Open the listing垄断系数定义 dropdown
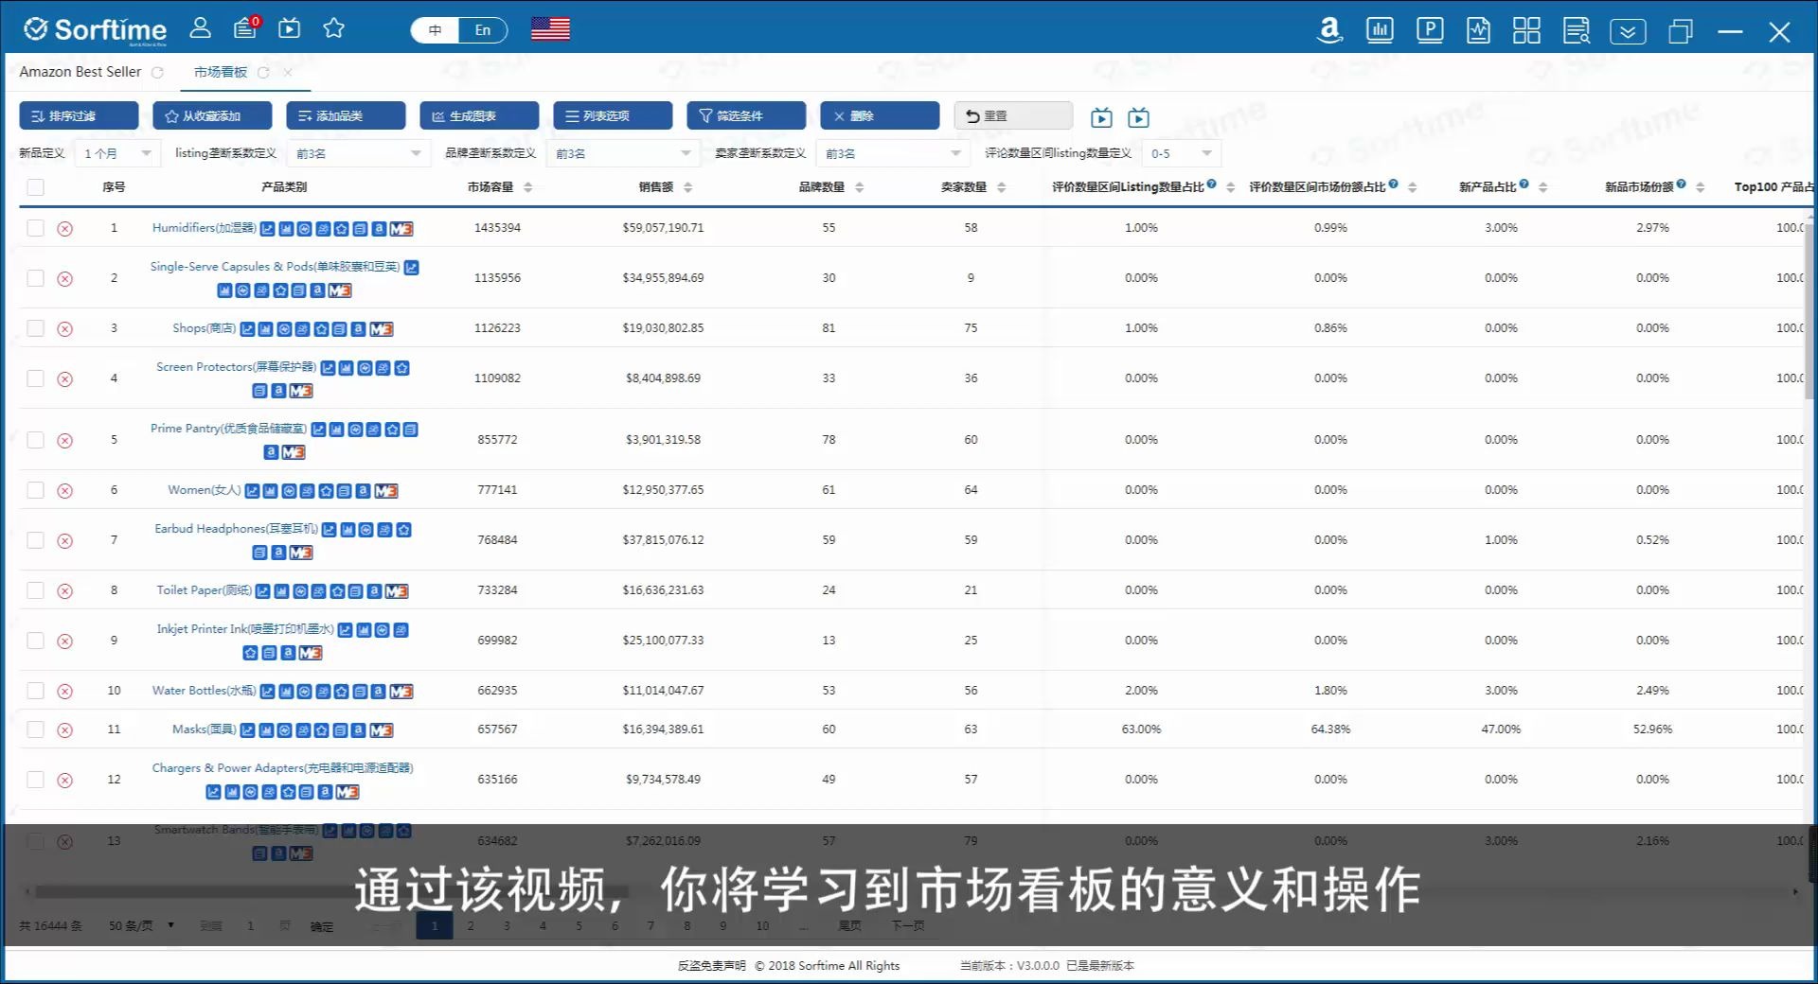 coord(359,153)
